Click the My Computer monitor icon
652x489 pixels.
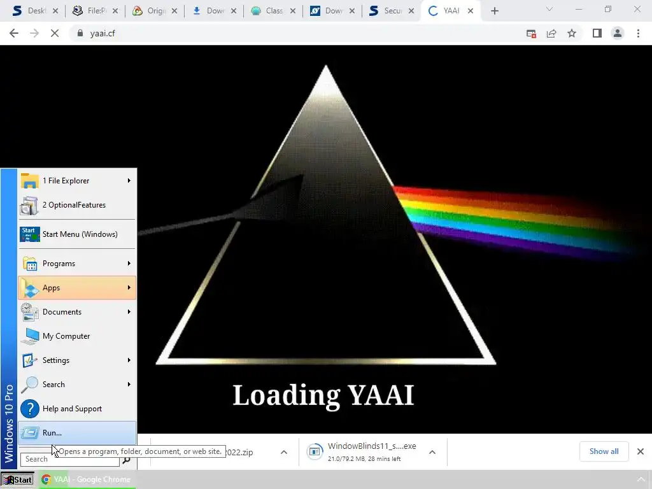click(29, 336)
